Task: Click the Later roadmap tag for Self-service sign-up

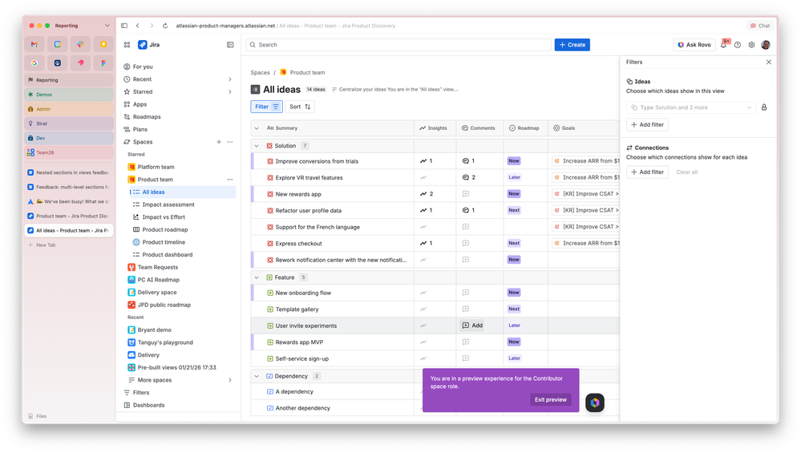Action: [514, 358]
